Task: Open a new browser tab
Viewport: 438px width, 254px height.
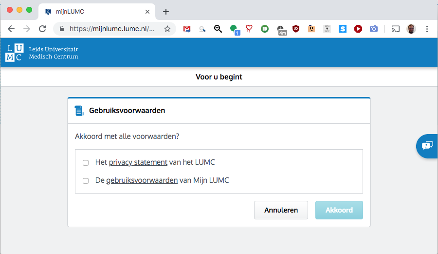Action: (166, 12)
